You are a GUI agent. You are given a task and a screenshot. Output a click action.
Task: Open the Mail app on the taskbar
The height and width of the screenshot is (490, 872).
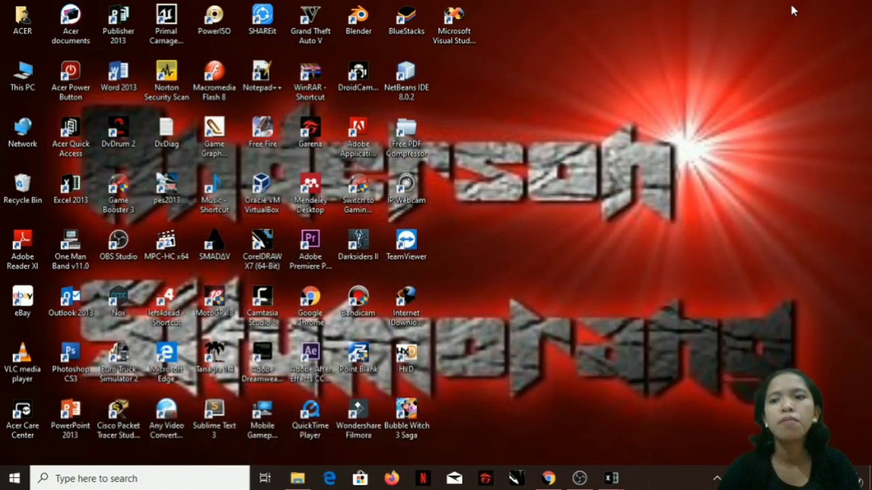click(454, 478)
